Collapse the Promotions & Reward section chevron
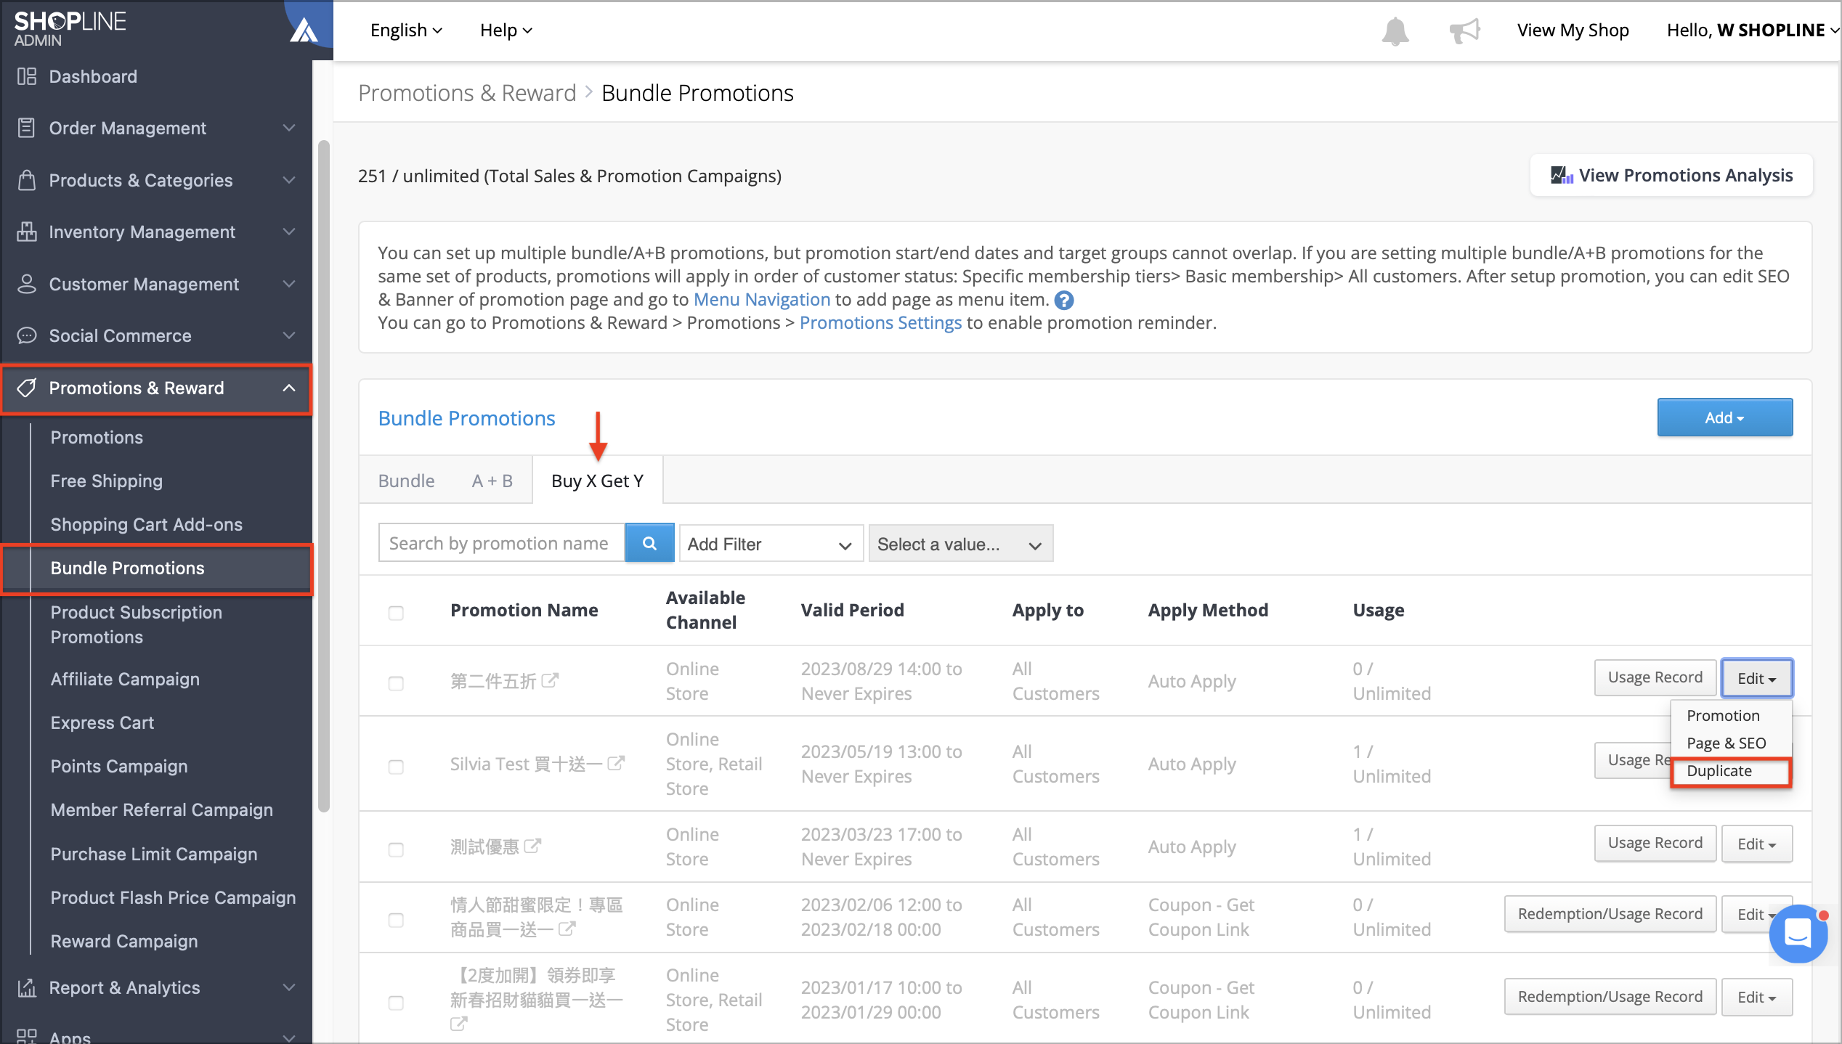 tap(289, 388)
